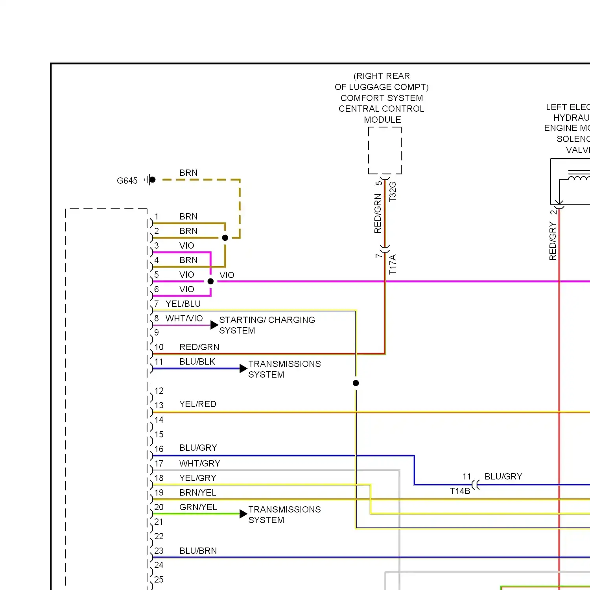
Task: Click the T32G connector label
Action: (393, 192)
